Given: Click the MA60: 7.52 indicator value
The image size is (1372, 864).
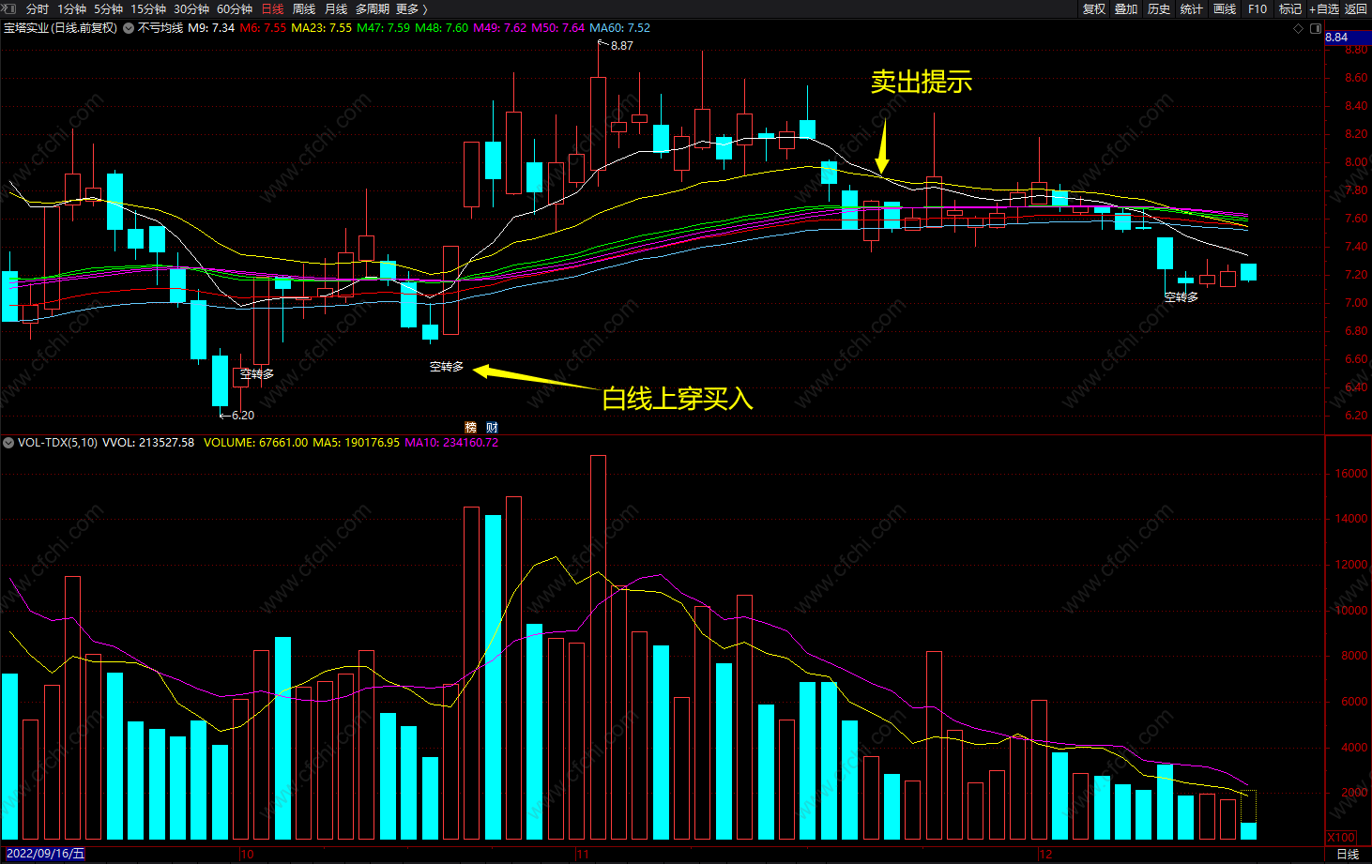Looking at the screenshot, I should [x=619, y=28].
